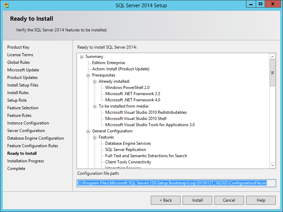Collapse the Summary tree node
Viewport: 283px width, 212px height.
coord(81,56)
